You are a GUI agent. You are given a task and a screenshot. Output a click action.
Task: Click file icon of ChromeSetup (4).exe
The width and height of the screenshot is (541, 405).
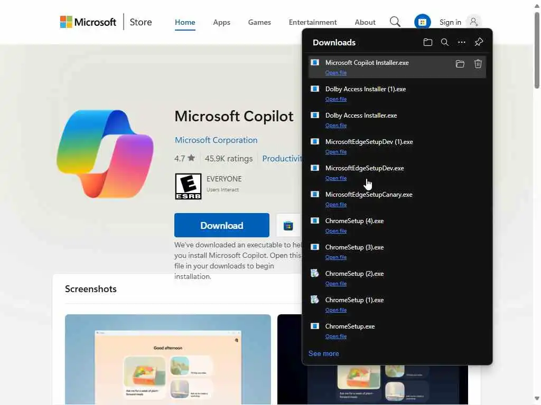click(315, 220)
